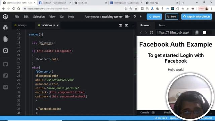Screen dimensions: 215x121
Task: Go back in the preview browser
Action: [141, 33]
